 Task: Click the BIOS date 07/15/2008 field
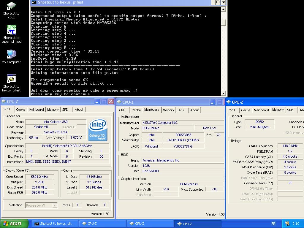tap(183, 171)
